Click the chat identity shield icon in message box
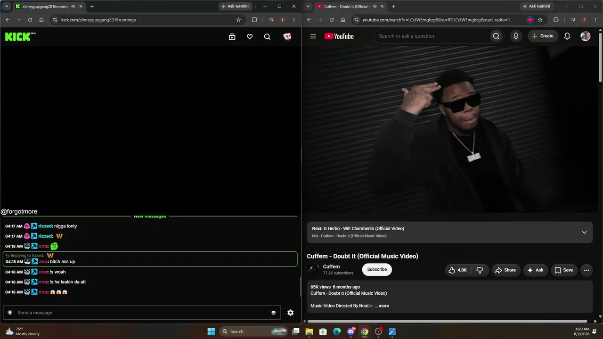603x339 pixels. click(10, 313)
